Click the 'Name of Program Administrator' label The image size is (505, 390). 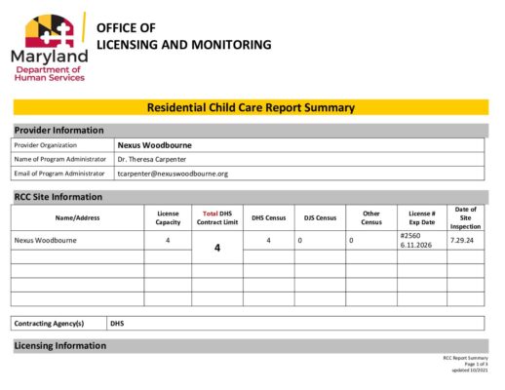[60, 159]
